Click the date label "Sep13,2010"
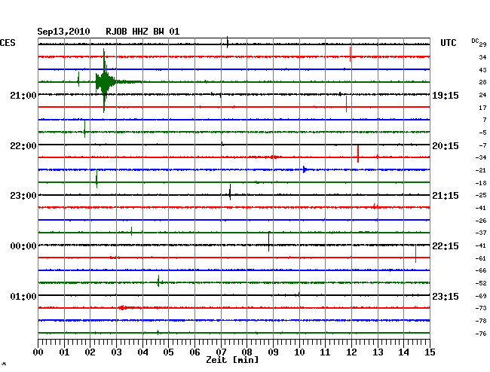 click(63, 32)
